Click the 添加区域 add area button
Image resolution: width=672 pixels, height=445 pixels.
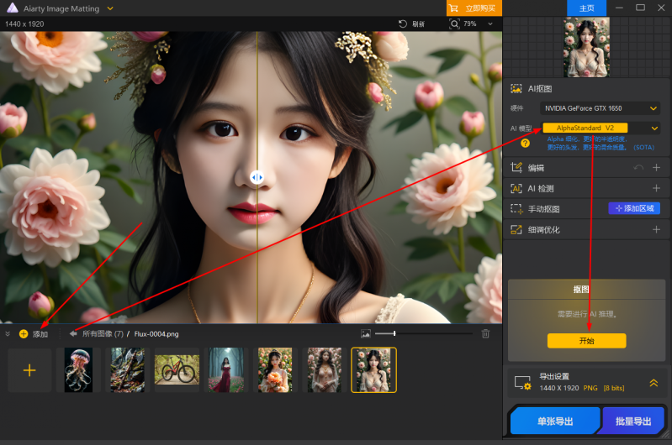[x=634, y=208]
